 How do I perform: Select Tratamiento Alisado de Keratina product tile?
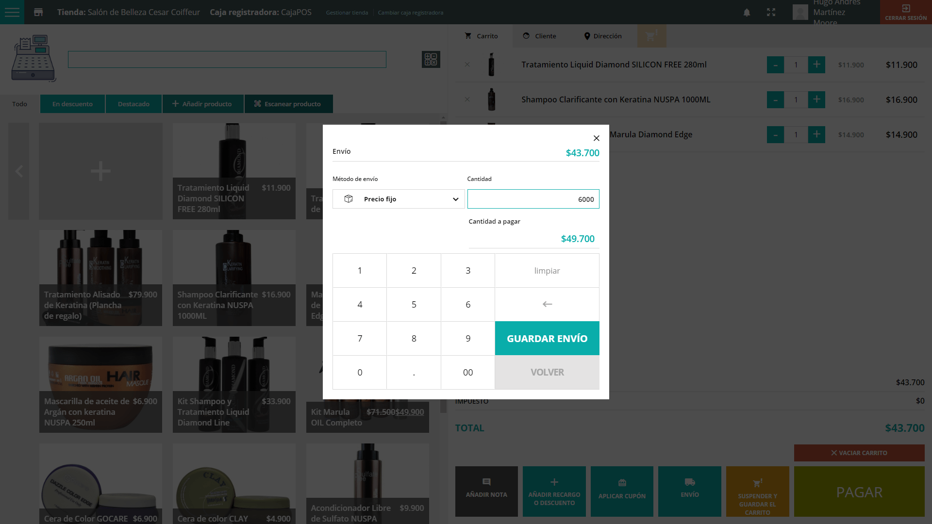pos(100,278)
